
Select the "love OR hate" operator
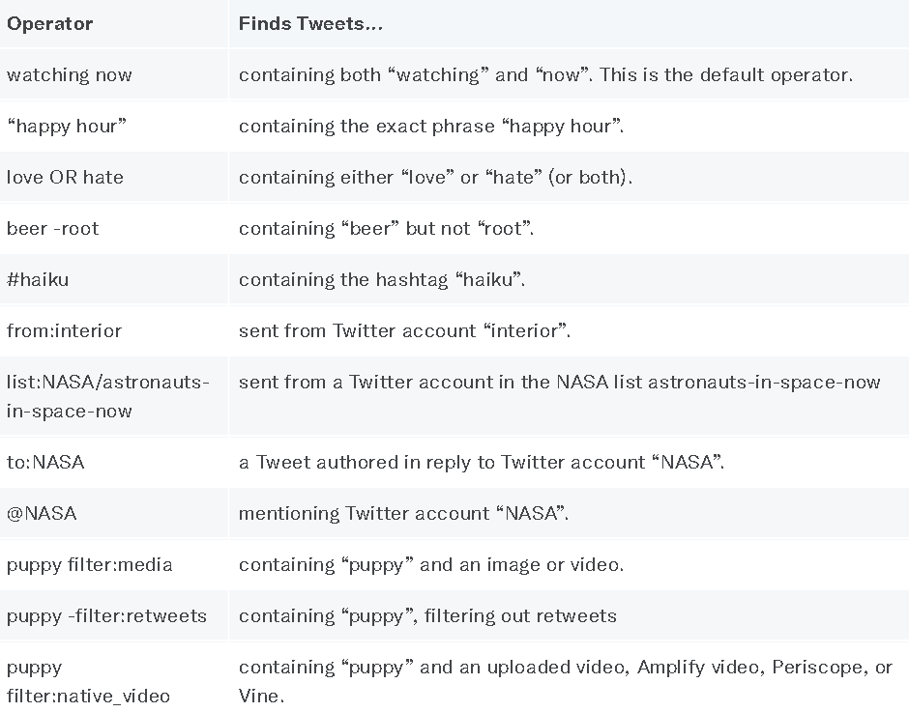[x=65, y=178]
